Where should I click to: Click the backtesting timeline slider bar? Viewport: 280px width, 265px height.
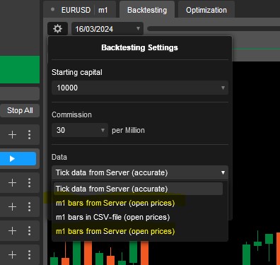pos(214,29)
